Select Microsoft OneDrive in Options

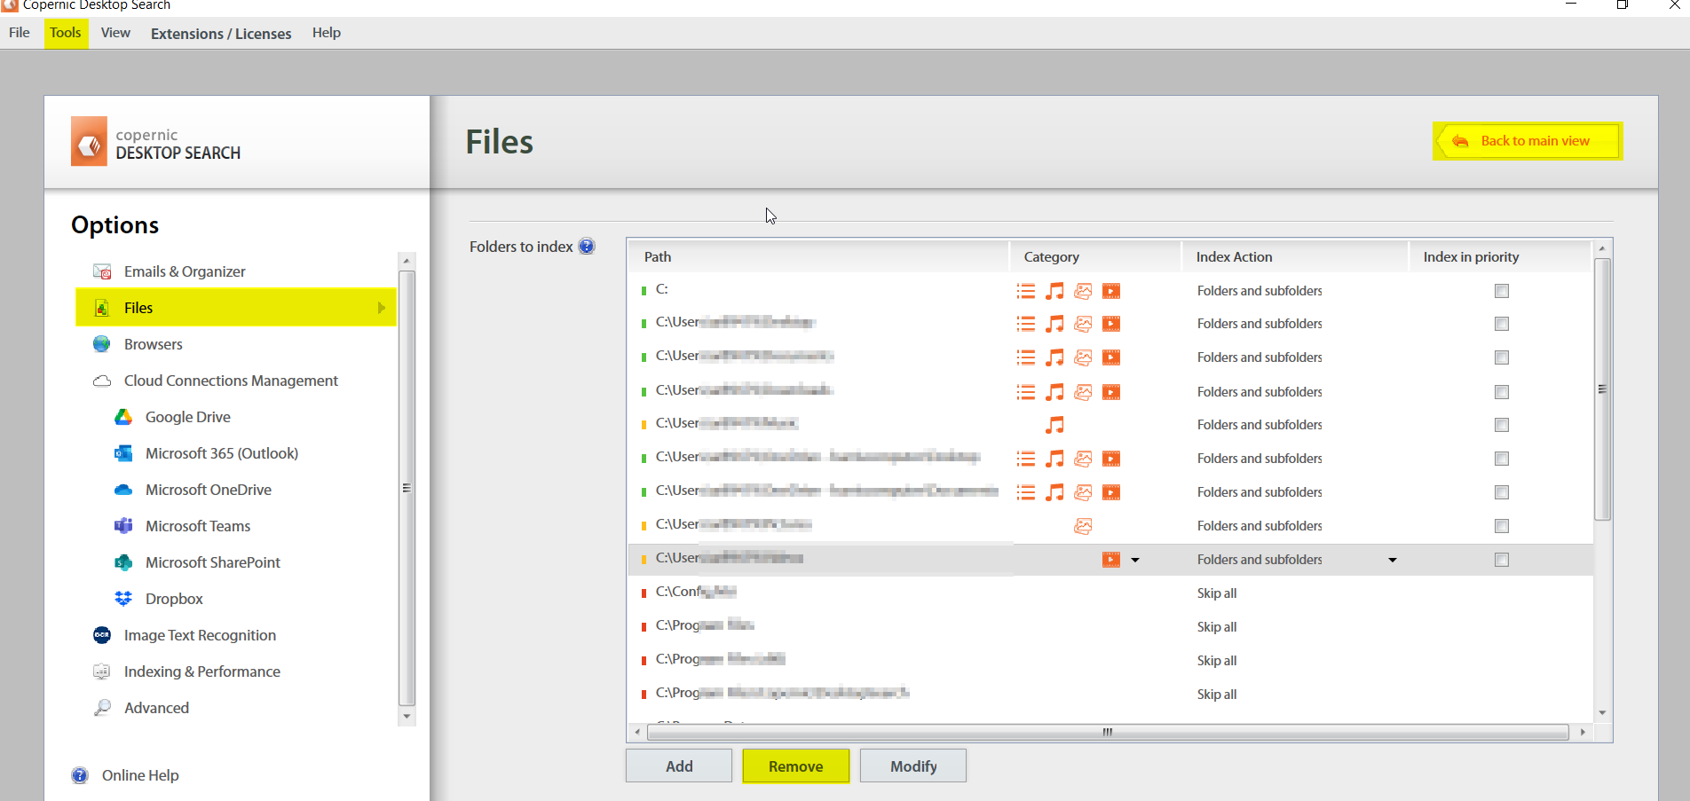208,490
